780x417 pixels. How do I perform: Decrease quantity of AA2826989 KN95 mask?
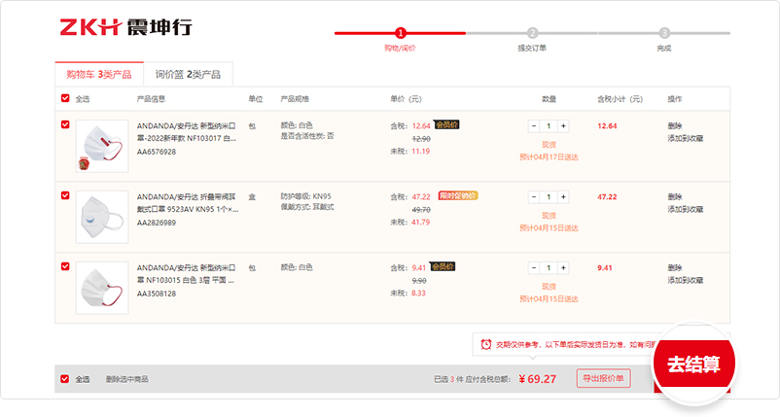click(534, 197)
